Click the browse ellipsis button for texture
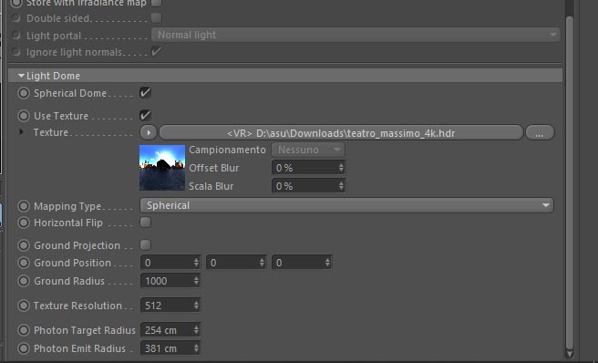This screenshot has width=598, height=363. (540, 133)
